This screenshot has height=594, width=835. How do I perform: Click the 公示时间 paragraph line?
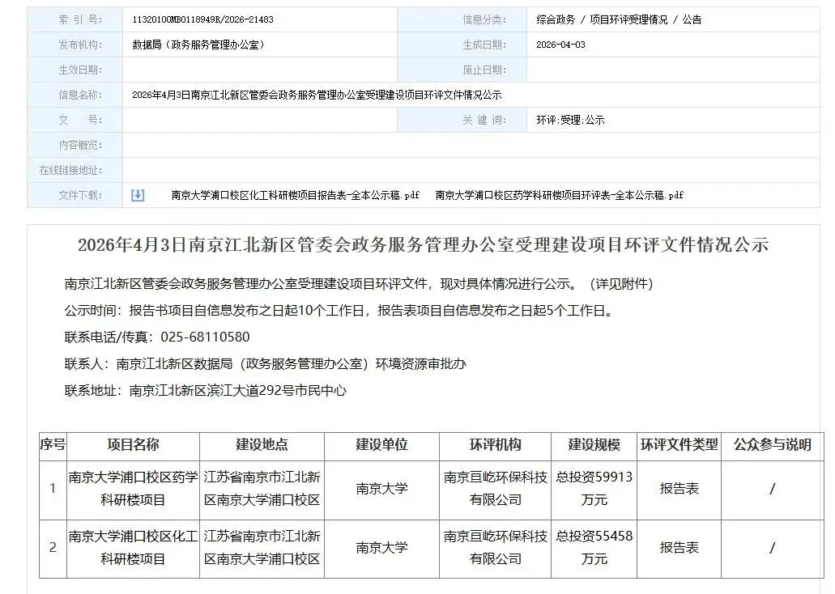point(341,310)
